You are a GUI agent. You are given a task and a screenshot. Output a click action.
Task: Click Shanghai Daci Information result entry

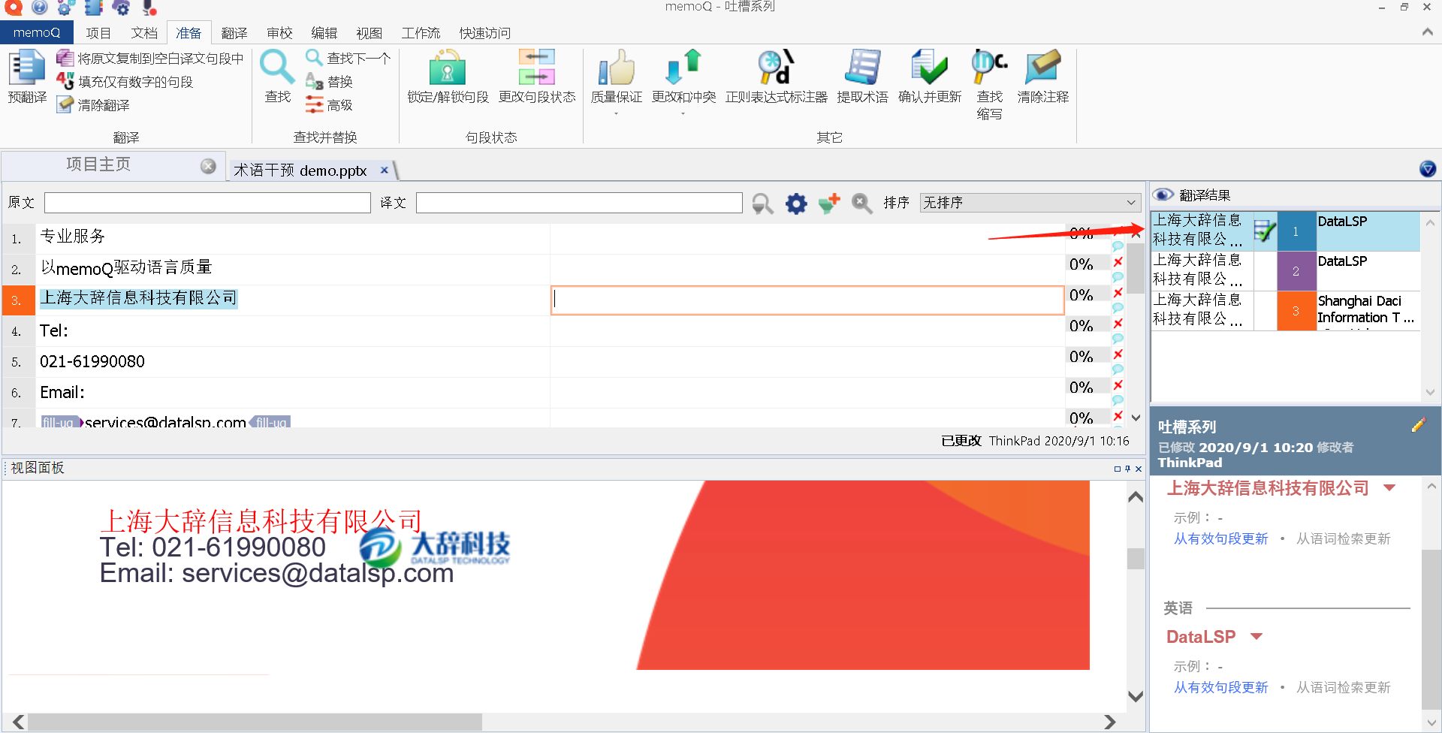1367,309
